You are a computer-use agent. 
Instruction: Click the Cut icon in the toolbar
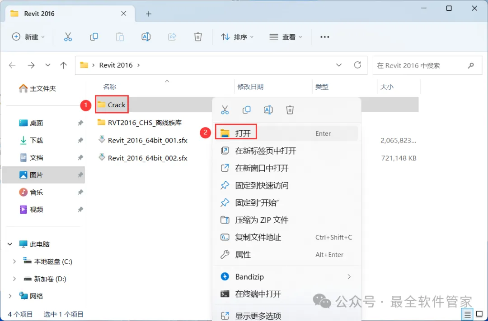point(68,37)
